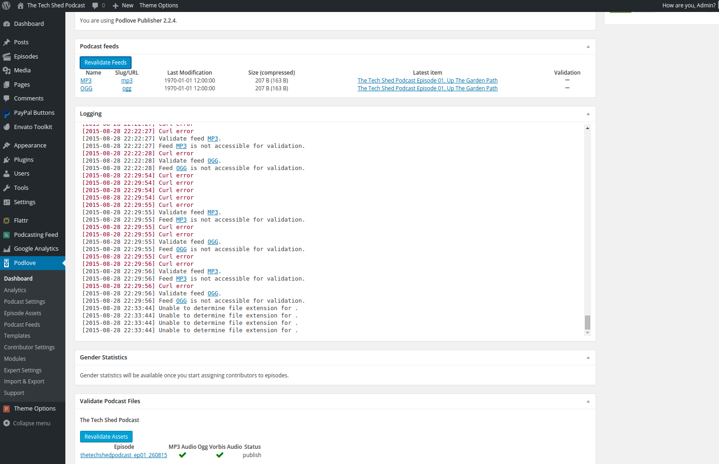719x464 pixels.
Task: Click the WordPress logo icon in admin bar
Action: click(x=6, y=6)
